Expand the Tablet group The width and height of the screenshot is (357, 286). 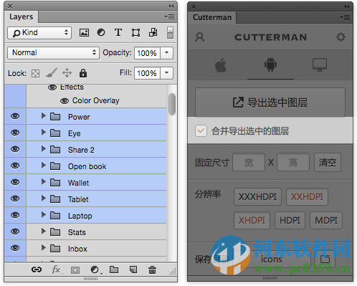43,199
